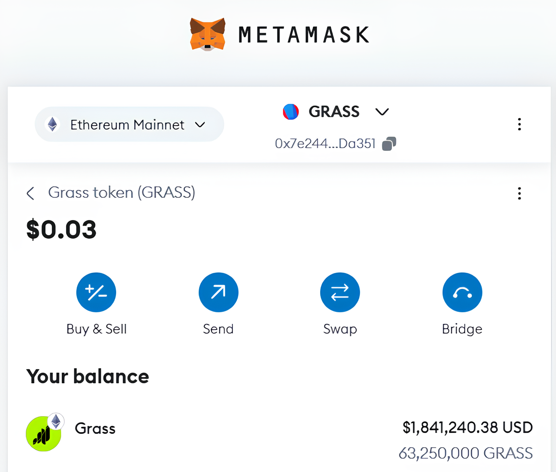Click the Grass token (GRASS) title
This screenshot has width=556, height=472.
click(x=121, y=193)
